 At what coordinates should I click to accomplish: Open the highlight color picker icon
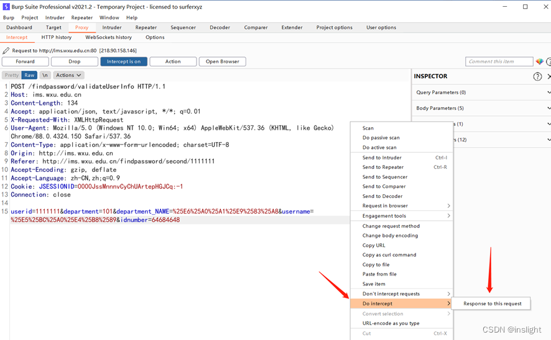tap(540, 61)
